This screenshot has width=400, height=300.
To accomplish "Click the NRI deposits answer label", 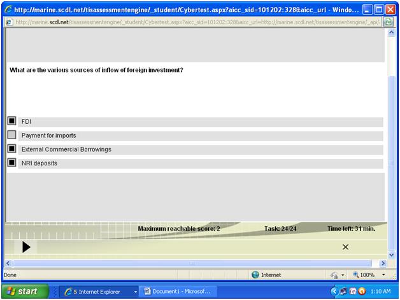I will pyautogui.click(x=39, y=163).
